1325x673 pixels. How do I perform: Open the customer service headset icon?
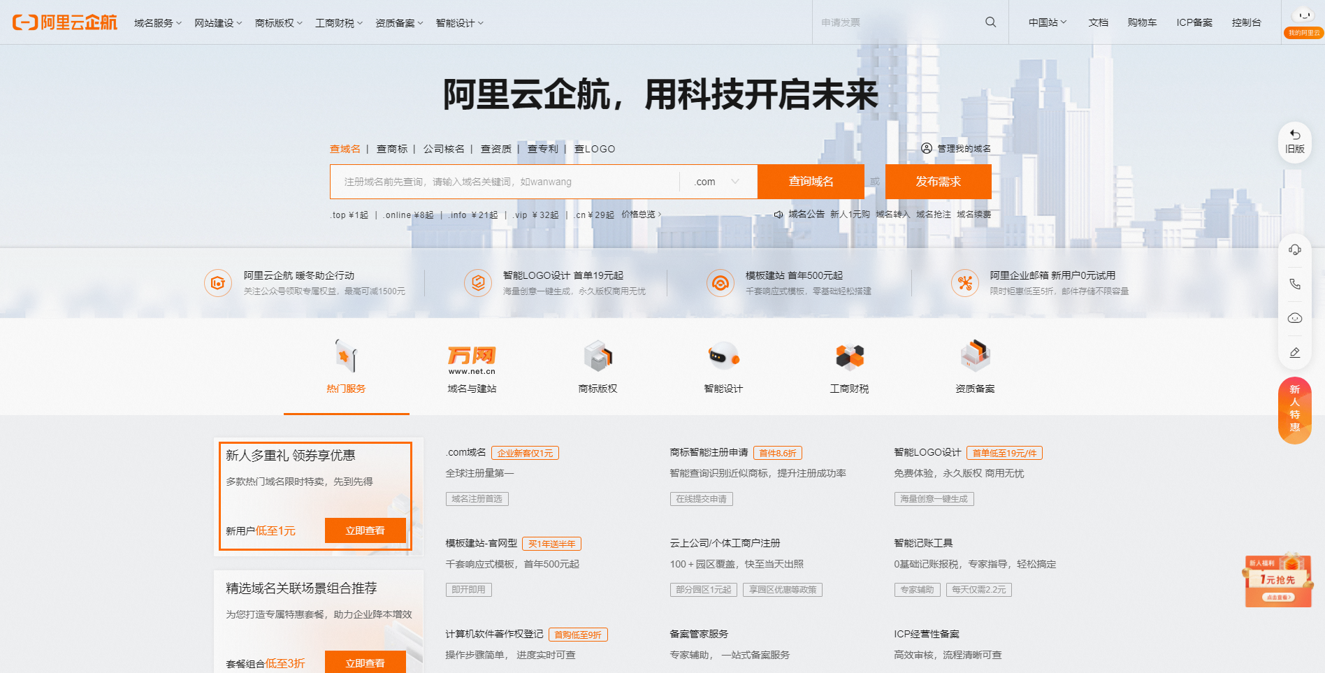[x=1295, y=249]
